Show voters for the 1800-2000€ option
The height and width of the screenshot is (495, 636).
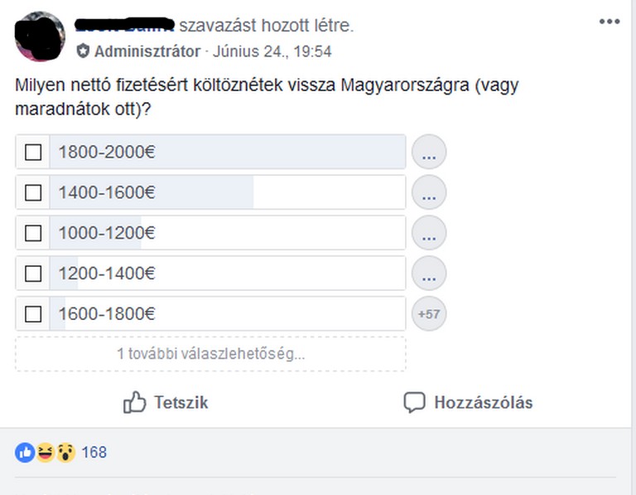429,153
